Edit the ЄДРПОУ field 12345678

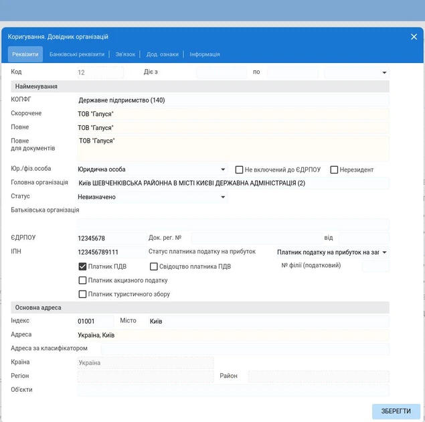pos(112,238)
